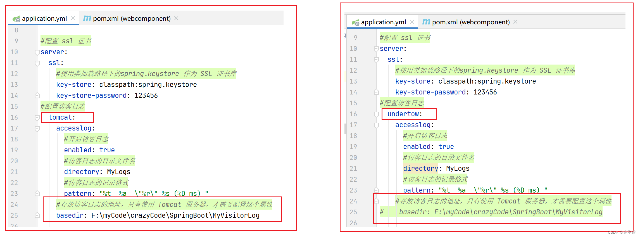Collapse accesslog fold marker in right editor
Image resolution: width=640 pixels, height=237 pixels.
tap(376, 125)
